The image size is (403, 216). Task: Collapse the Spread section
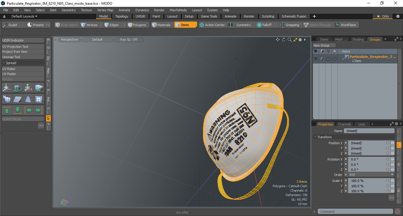4,63
